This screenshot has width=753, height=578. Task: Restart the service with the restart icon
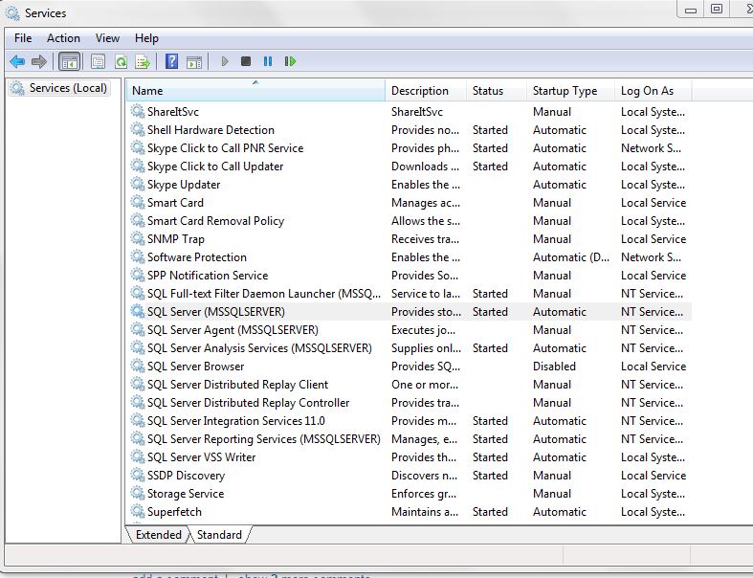[x=290, y=61]
